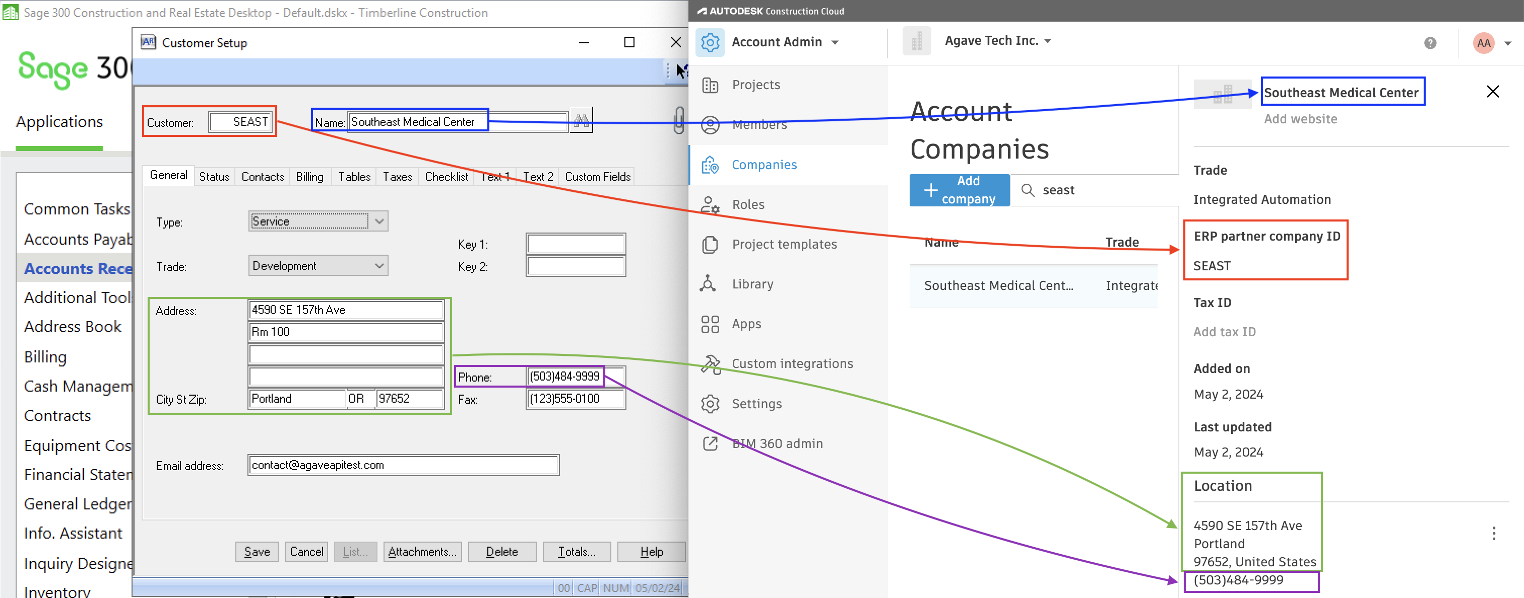Open Info. Assistant in Sage list
This screenshot has width=1524, height=598.
(73, 533)
